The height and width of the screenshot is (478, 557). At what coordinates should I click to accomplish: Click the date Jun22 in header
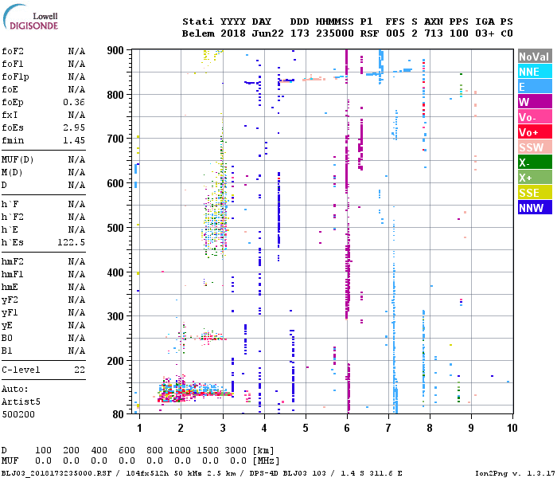pyautogui.click(x=268, y=33)
